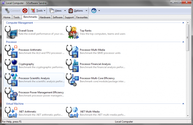This screenshot has height=125, width=193.
Task: Click the Top Ranks title text
Action: tap(85, 31)
